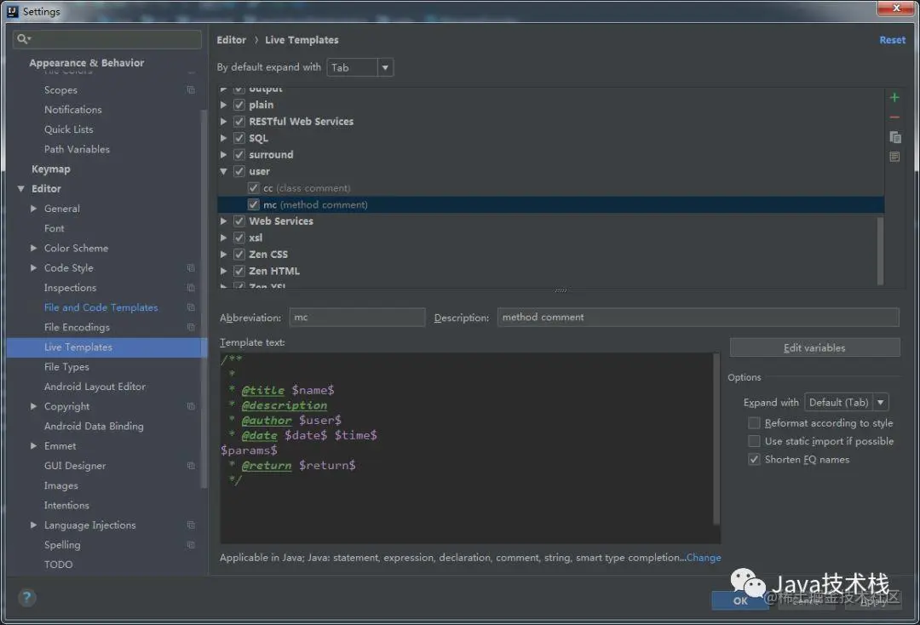Viewport: 920px width, 625px height.
Task: Click the restore deleted defaults icon
Action: point(894,157)
